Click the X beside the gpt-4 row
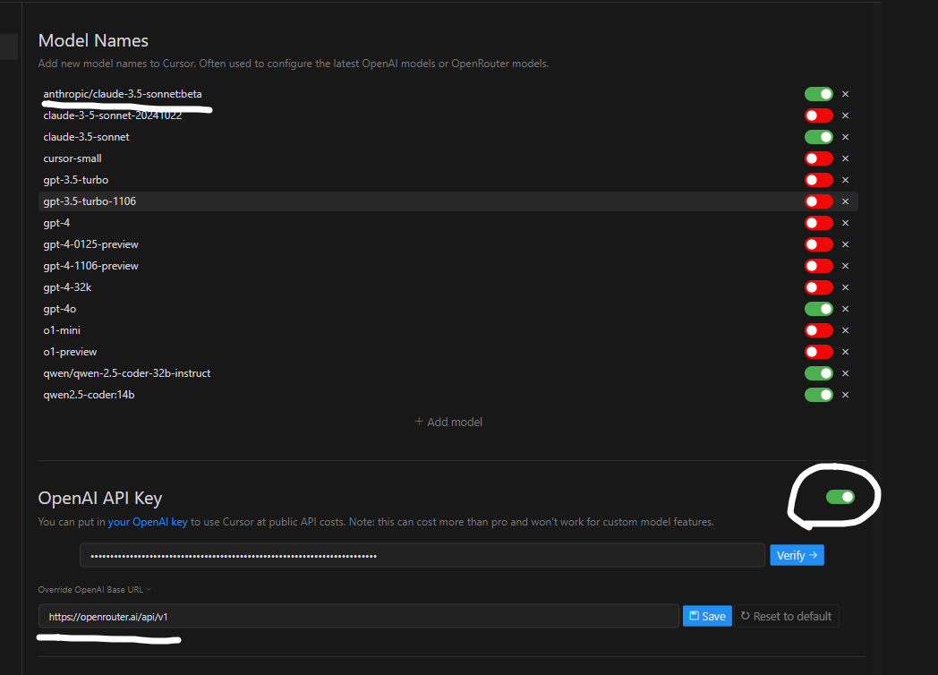This screenshot has height=675, width=938. pyautogui.click(x=845, y=223)
